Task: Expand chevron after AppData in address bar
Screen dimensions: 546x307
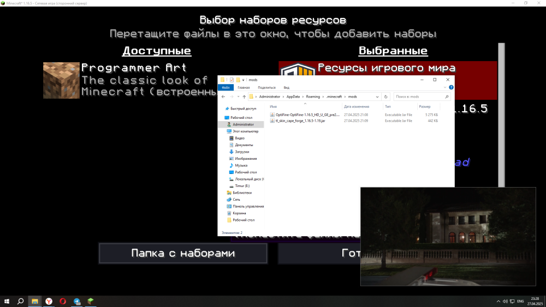Action: point(303,97)
